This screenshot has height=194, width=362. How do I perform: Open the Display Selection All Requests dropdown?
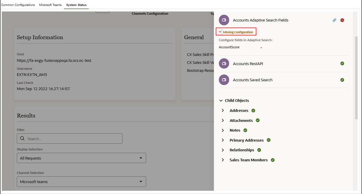click(x=82, y=158)
